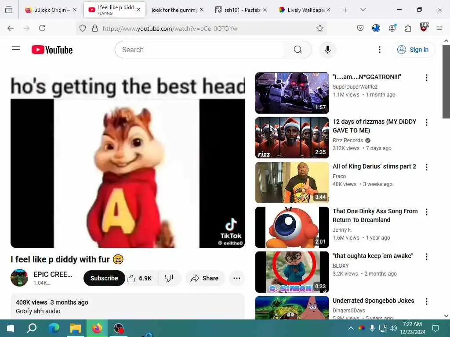450x337 pixels.
Task: Show site security padlock info
Action: (95, 28)
